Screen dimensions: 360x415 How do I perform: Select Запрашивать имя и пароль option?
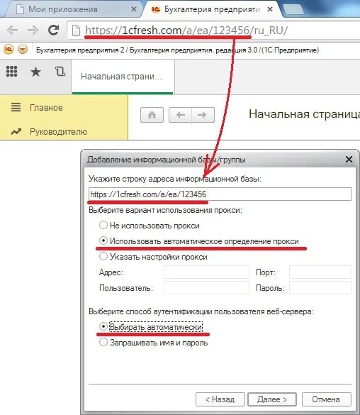tap(153, 343)
